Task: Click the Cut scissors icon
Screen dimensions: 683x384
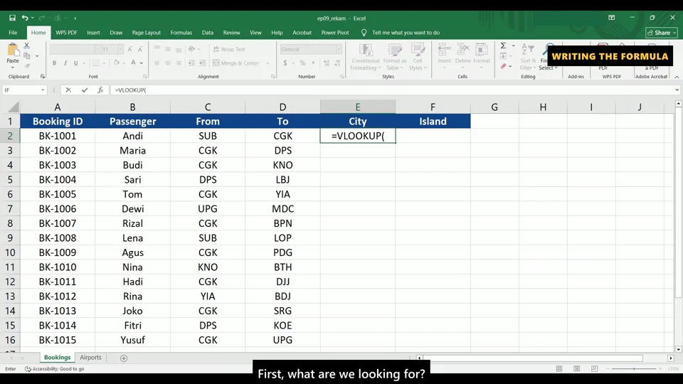Action: click(26, 46)
